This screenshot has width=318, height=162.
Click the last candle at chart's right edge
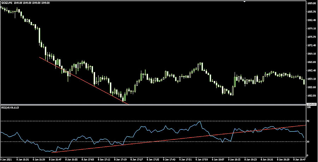coord(304,82)
